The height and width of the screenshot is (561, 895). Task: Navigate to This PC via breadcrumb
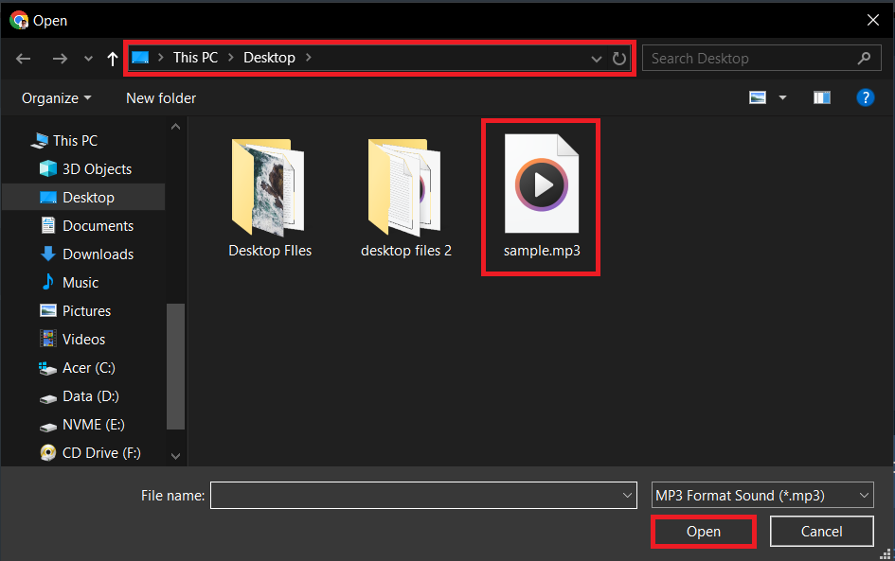(195, 58)
